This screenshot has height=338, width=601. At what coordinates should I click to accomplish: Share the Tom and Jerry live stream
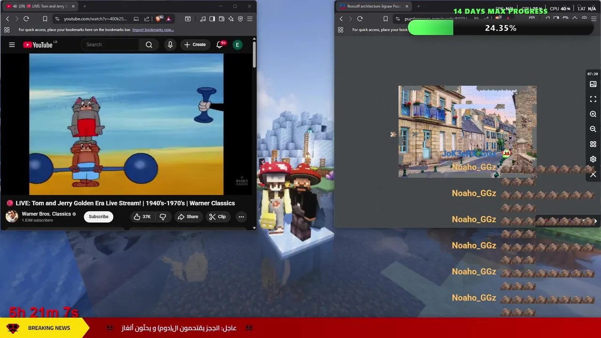pos(188,216)
